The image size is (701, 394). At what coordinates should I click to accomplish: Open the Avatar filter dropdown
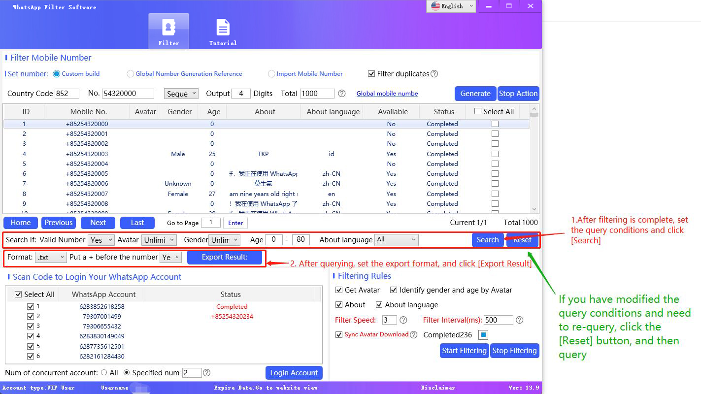pos(159,240)
